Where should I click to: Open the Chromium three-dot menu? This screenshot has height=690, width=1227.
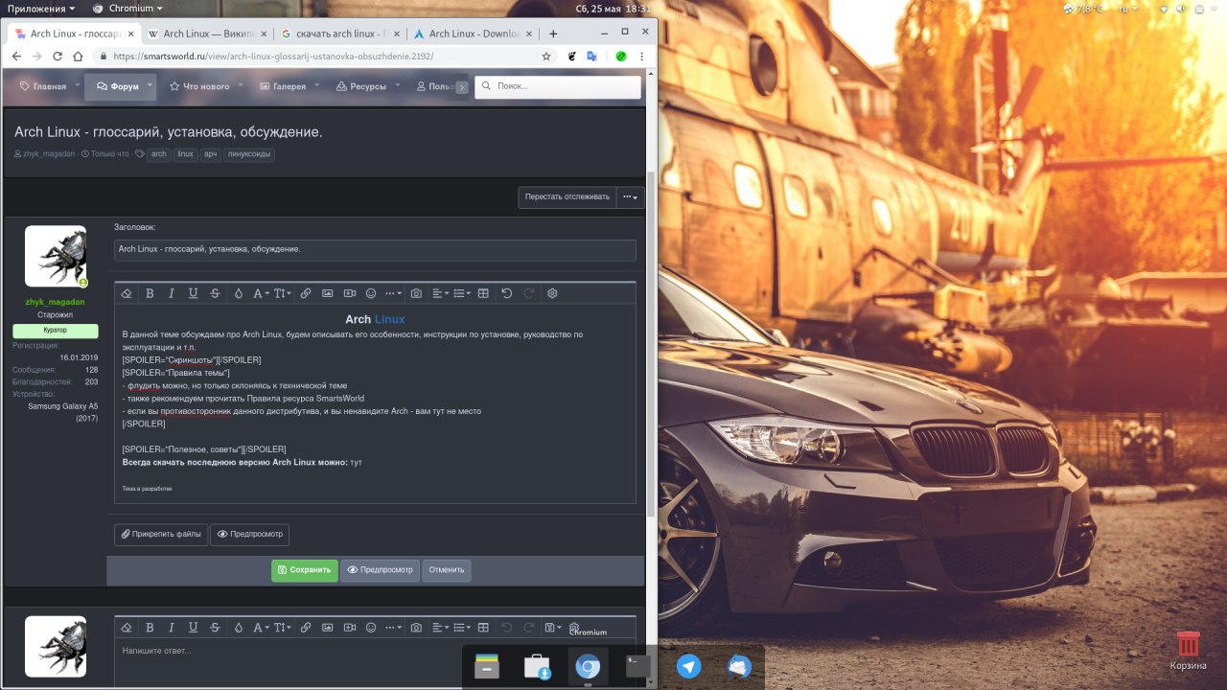tap(642, 57)
